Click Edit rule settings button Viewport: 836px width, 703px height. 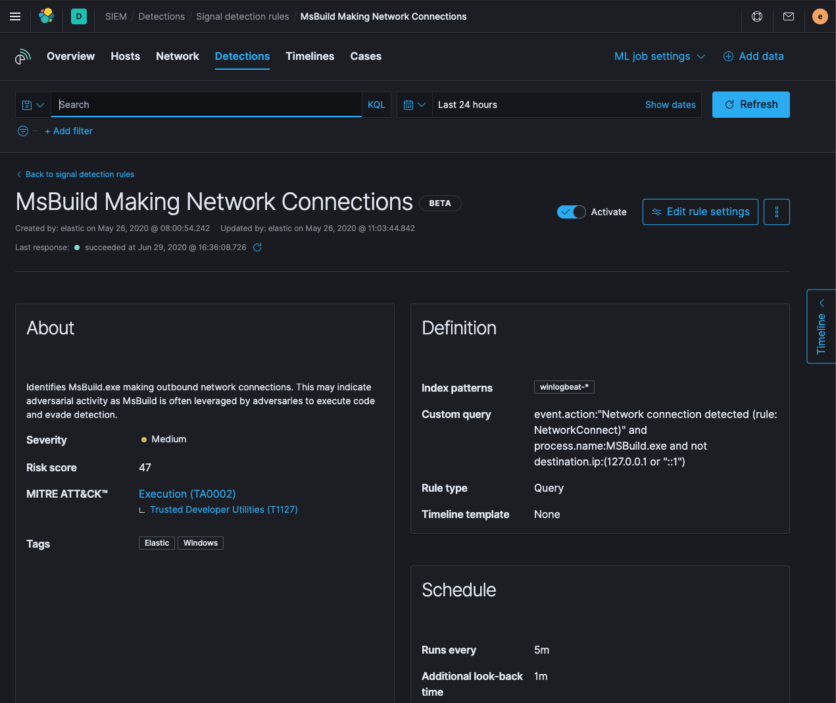701,212
